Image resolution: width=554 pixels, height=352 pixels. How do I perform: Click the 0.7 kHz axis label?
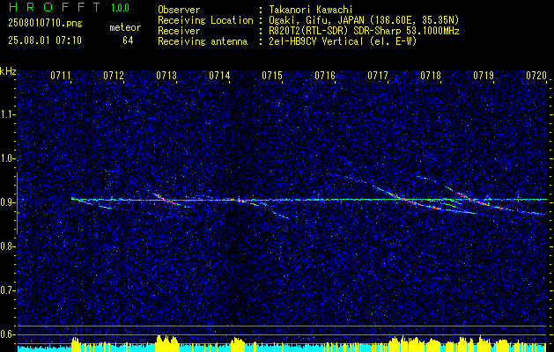[x=7, y=290]
